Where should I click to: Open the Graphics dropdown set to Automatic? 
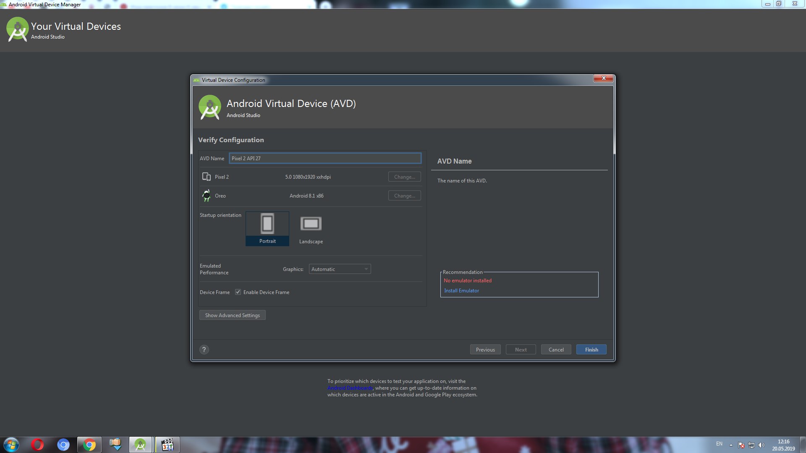(340, 269)
